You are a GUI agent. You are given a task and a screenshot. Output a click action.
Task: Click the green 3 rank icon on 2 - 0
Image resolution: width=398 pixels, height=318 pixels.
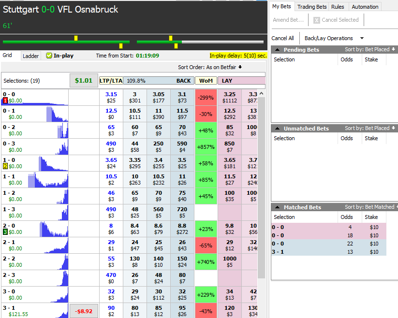pos(5,232)
